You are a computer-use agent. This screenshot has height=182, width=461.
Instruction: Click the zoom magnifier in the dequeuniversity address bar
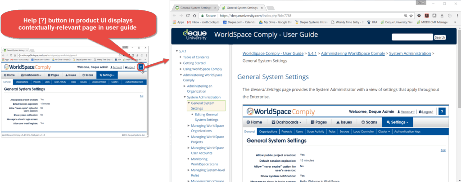click(x=406, y=16)
